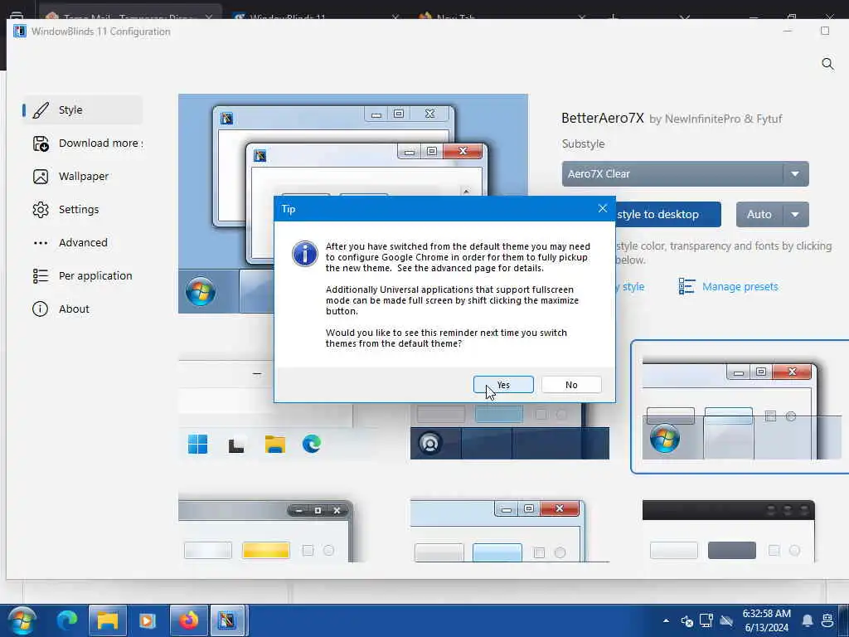Open the Aero7X Clear substyle dropdown
The image size is (849, 637).
pos(685,174)
